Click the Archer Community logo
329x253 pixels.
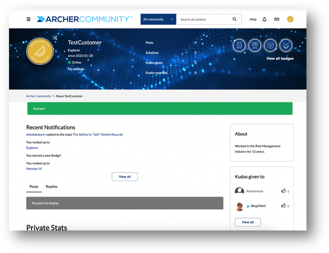point(85,19)
